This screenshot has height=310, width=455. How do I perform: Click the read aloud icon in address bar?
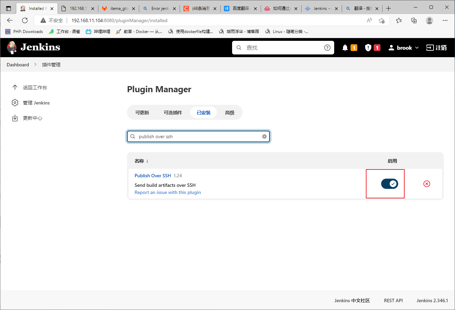pos(369,20)
